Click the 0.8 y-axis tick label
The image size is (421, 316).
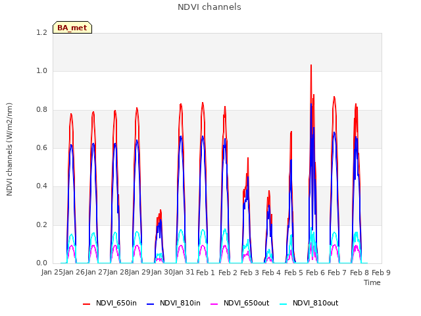(x=42, y=110)
